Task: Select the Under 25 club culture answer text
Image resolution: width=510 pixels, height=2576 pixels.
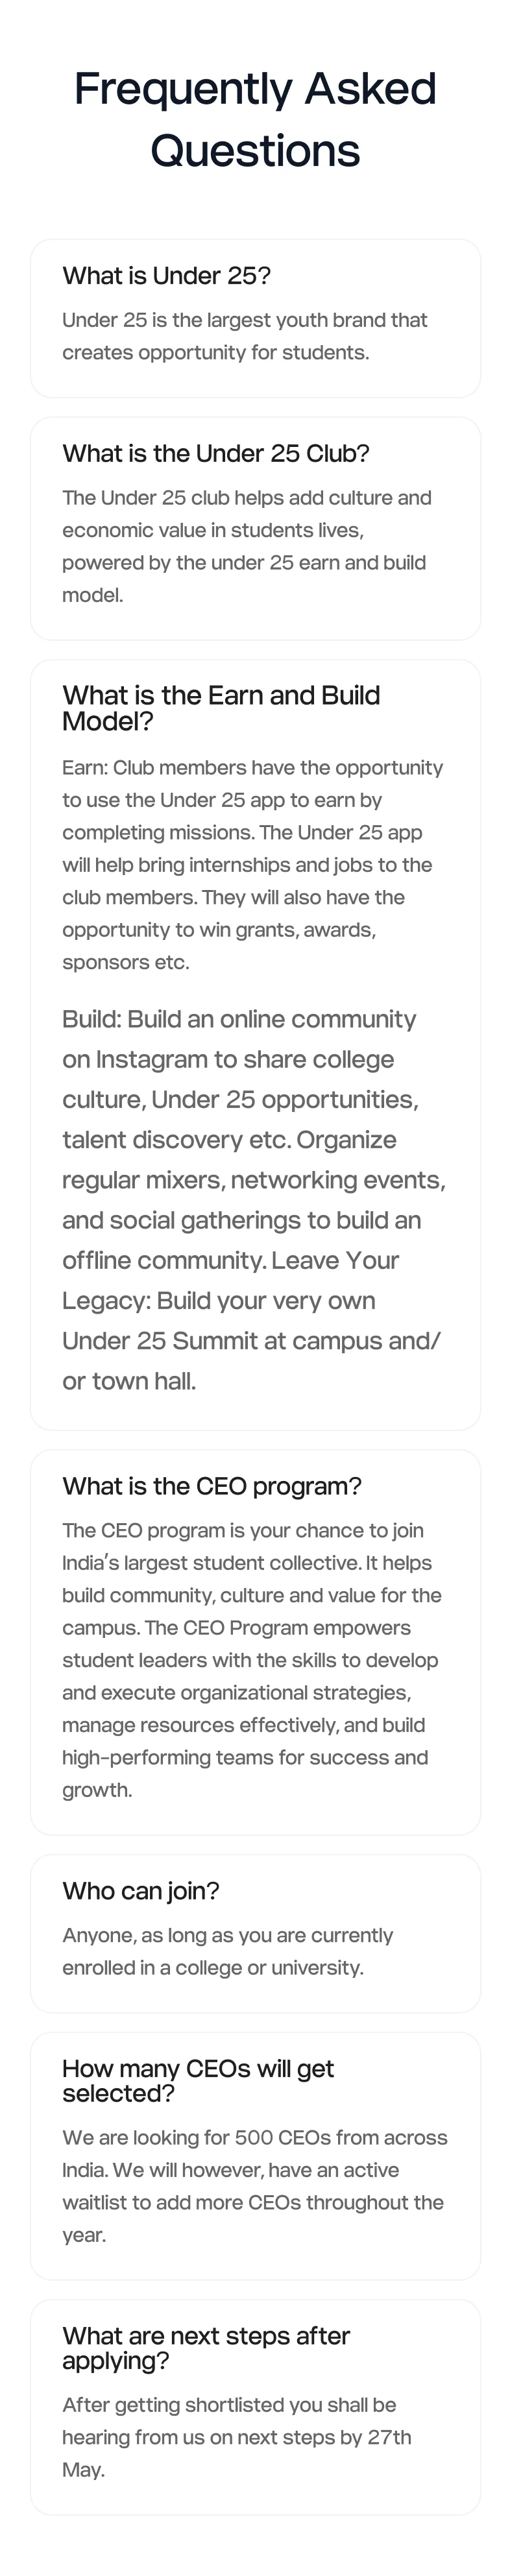Action: click(x=247, y=546)
